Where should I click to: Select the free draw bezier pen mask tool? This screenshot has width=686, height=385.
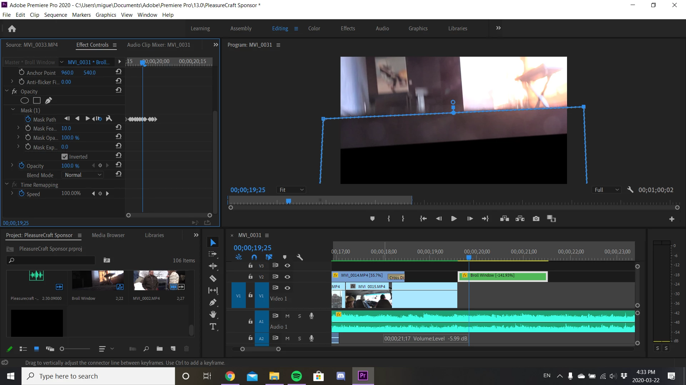49,101
